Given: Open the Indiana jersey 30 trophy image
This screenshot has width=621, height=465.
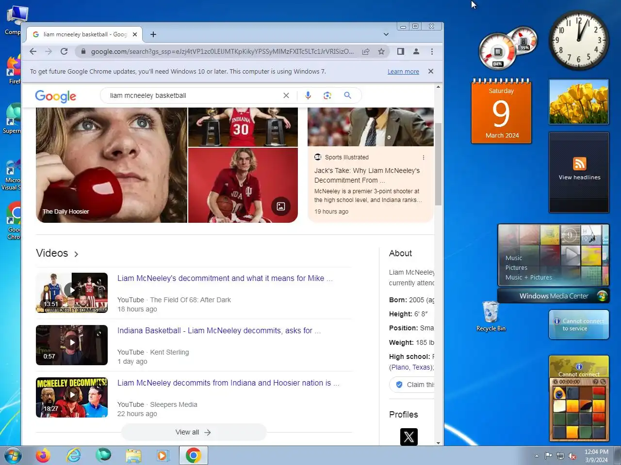Looking at the screenshot, I should coord(243,127).
